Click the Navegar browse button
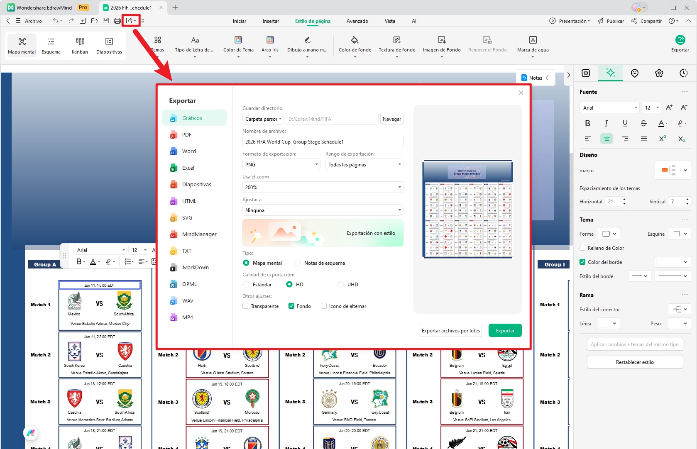 (392, 119)
